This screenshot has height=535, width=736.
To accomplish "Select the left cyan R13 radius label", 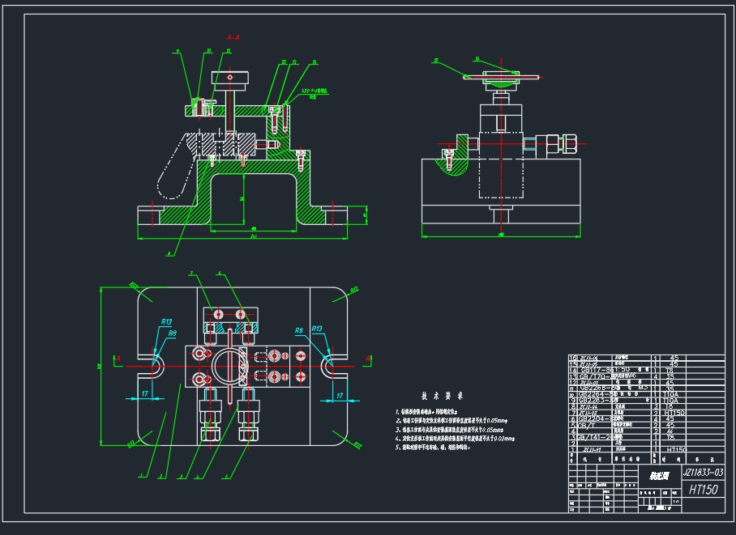I will pos(166,321).
